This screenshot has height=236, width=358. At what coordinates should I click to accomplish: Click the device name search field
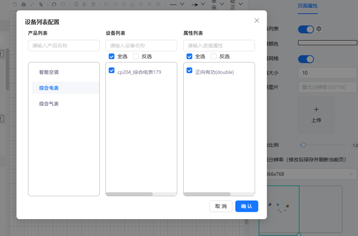tap(141, 46)
